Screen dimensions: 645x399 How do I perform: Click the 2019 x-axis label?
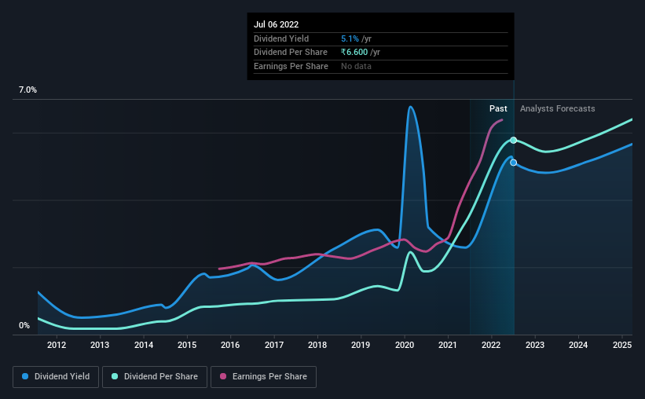tap(361, 345)
